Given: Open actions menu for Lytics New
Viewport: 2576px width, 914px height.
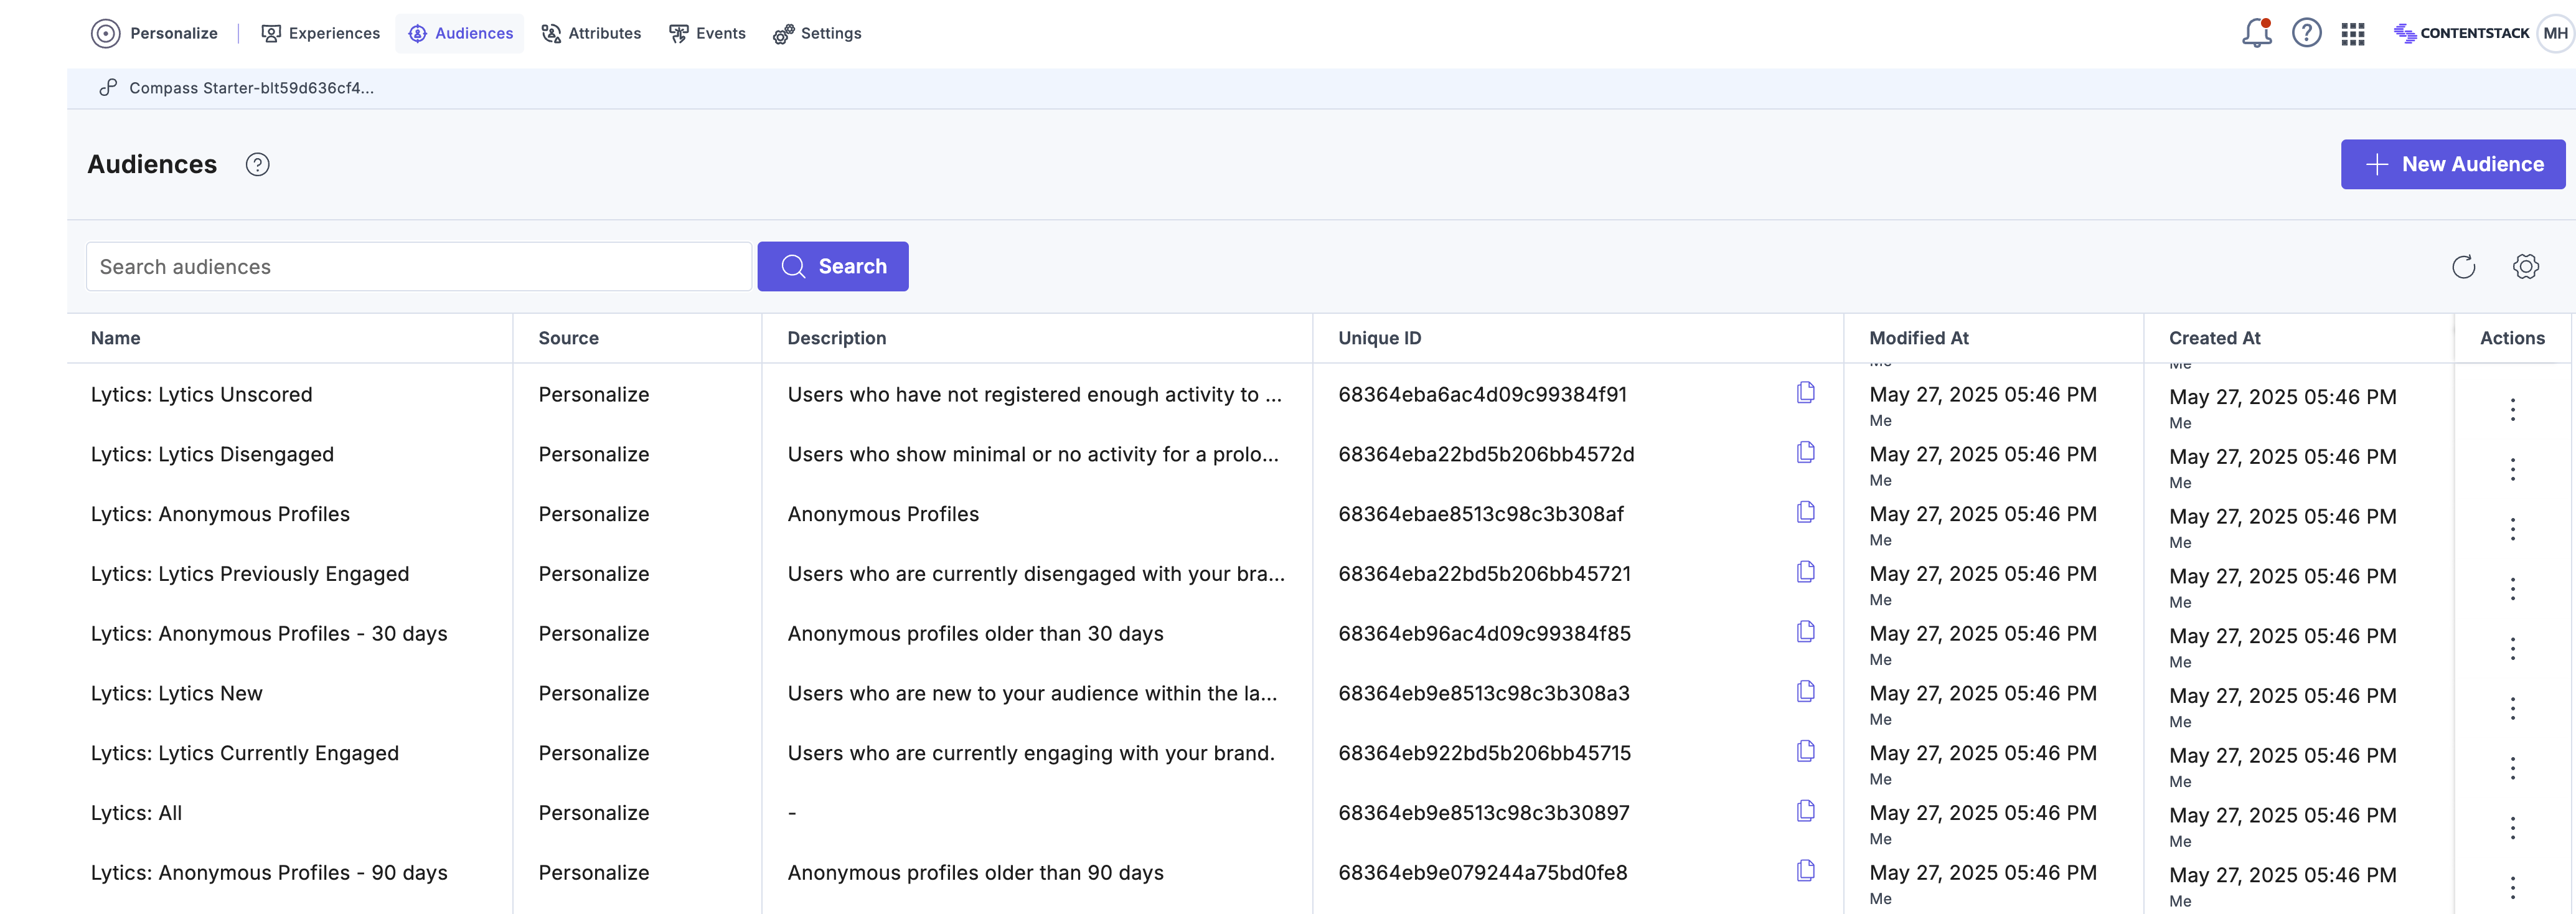Looking at the screenshot, I should (2512, 708).
